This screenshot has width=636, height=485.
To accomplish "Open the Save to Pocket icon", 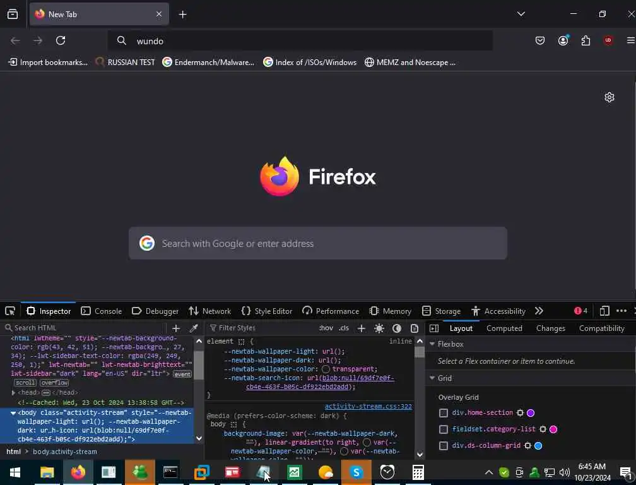I will pyautogui.click(x=540, y=40).
